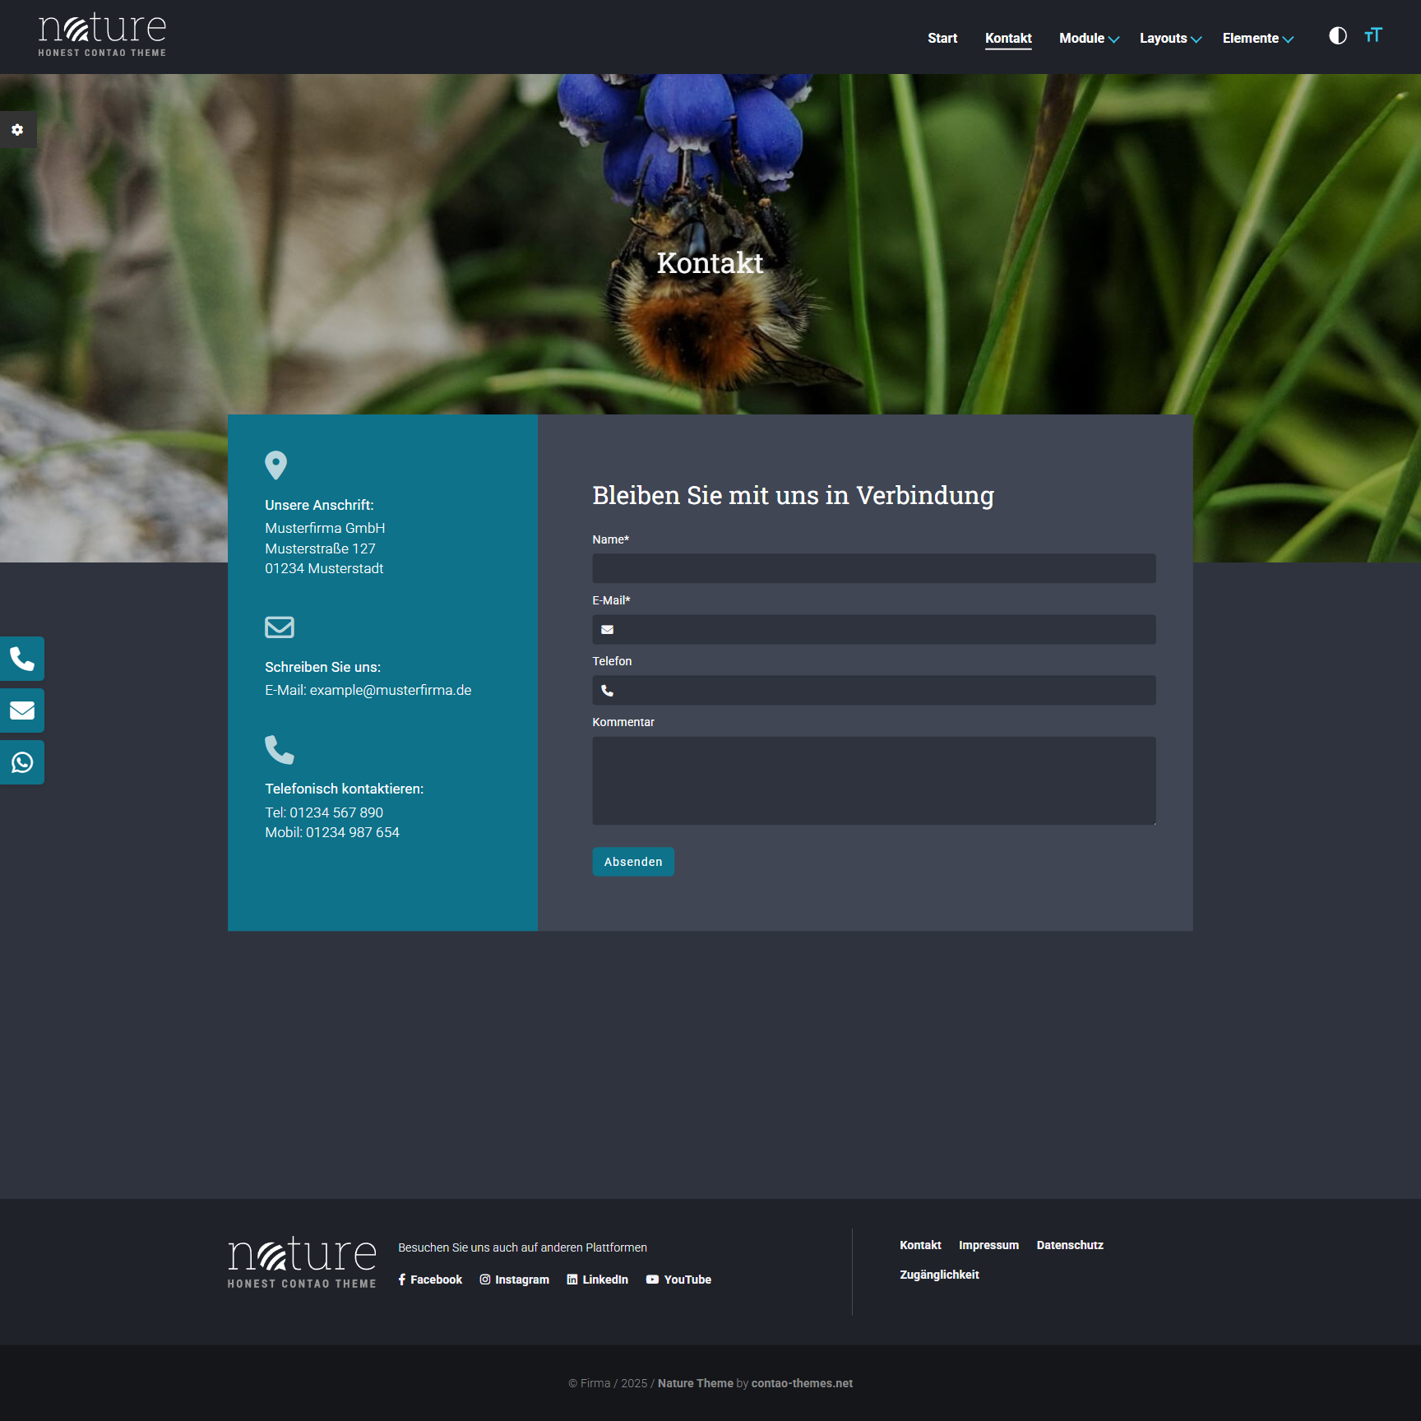The image size is (1421, 1421).
Task: Focus the E-Mail input field
Action: point(874,630)
